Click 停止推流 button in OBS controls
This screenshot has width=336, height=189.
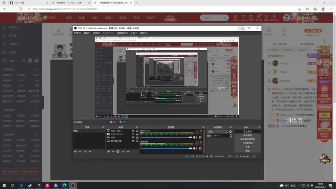point(247,131)
